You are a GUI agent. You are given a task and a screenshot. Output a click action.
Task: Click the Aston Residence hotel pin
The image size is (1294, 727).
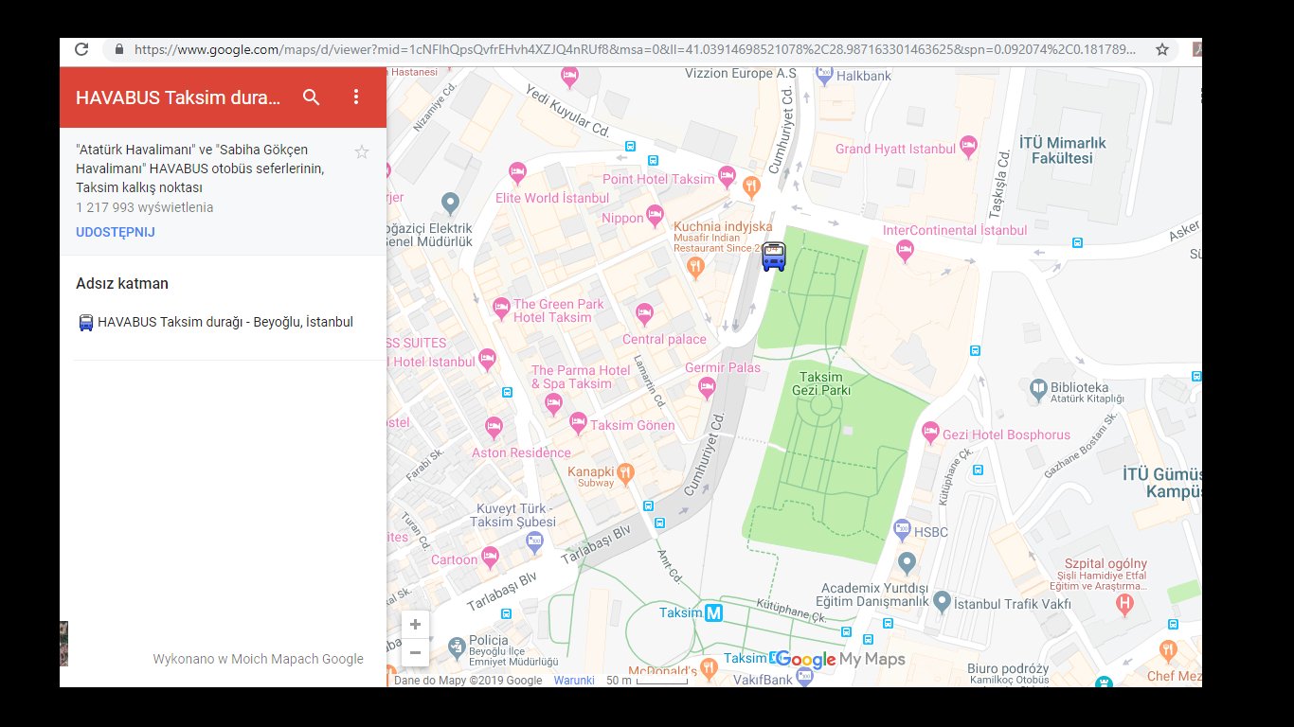[494, 428]
